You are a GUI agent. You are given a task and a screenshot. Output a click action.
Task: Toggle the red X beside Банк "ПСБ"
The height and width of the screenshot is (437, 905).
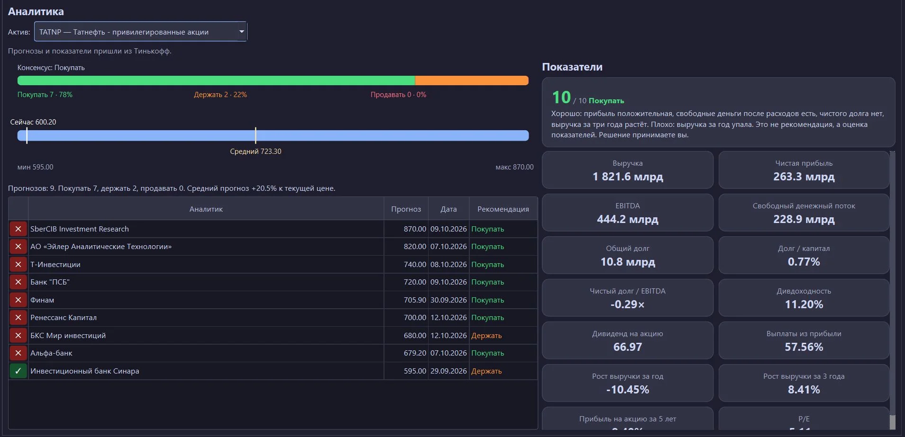pos(18,282)
